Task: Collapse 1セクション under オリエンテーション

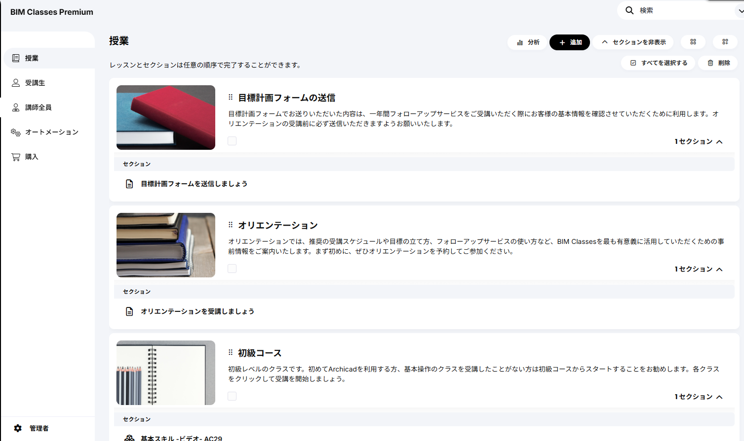Action: [x=699, y=269]
